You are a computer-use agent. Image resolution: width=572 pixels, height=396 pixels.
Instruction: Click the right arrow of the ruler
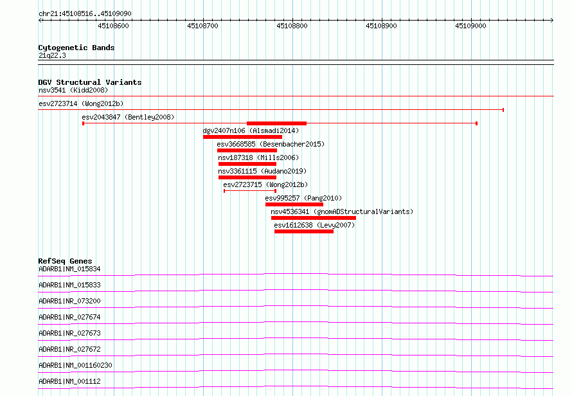[552, 21]
